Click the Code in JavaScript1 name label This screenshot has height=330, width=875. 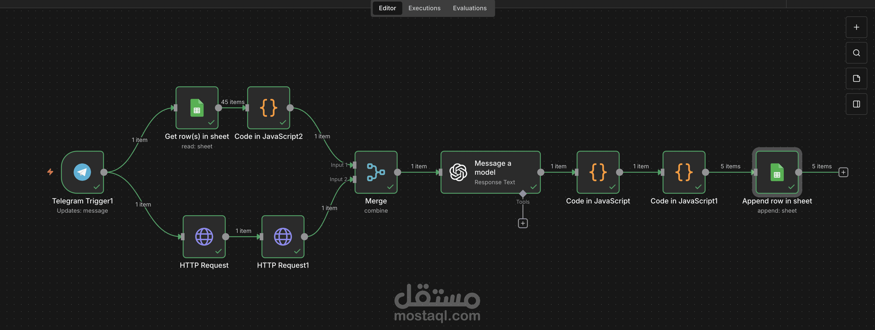coord(684,201)
